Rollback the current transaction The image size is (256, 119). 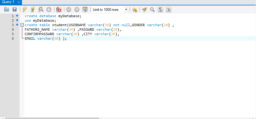(77, 9)
